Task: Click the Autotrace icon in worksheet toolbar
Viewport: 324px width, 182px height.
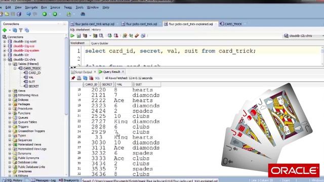Action: tap(95, 35)
